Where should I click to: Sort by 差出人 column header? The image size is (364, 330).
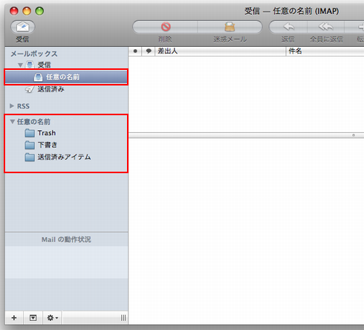(221, 51)
